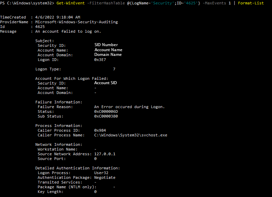The width and height of the screenshot is (272, 197).
Task: Click the 'Transited Services:' label
Action: pyautogui.click(x=60, y=182)
